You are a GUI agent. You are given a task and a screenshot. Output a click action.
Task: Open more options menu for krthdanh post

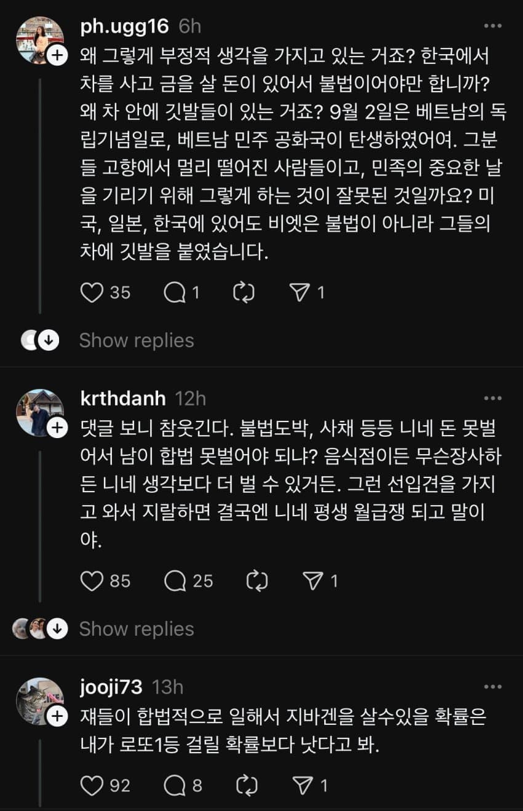click(x=493, y=398)
